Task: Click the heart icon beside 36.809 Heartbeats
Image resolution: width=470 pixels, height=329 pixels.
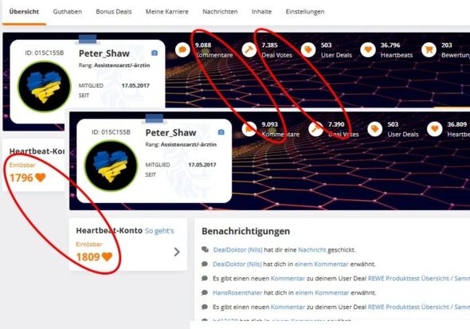Action: 435,129
